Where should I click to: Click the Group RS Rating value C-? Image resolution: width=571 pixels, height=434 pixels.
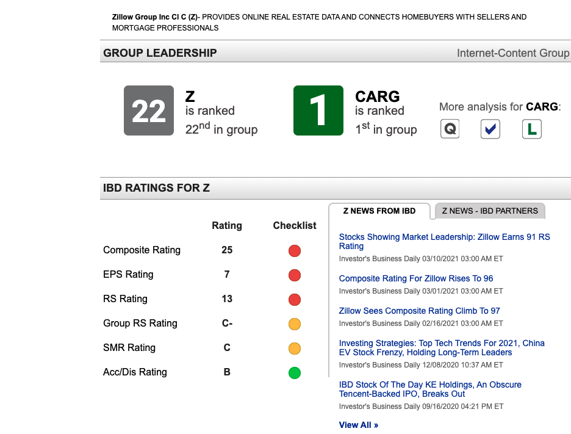click(x=227, y=324)
